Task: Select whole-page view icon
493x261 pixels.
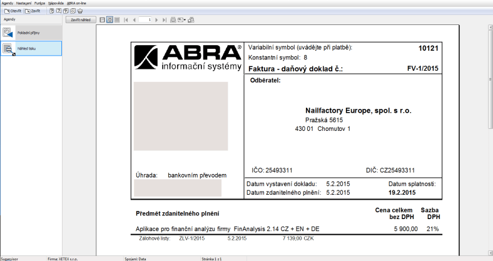Action: [x=102, y=20]
